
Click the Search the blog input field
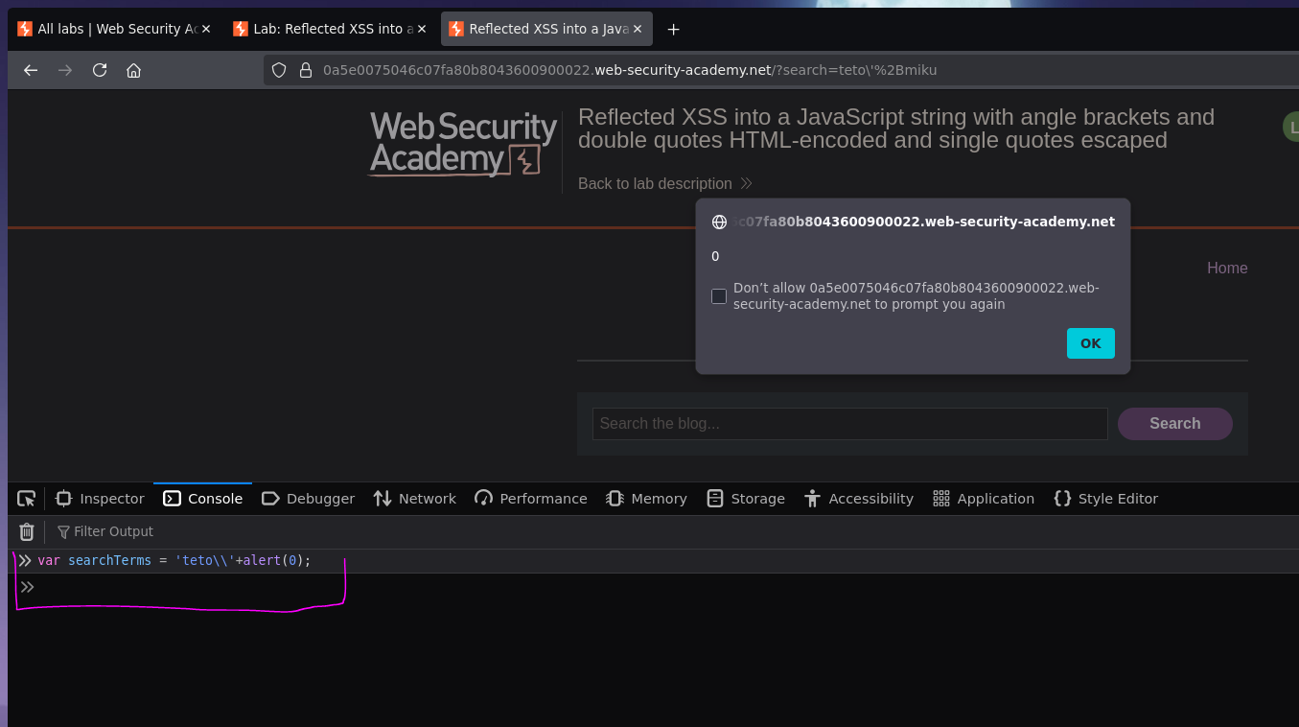click(x=849, y=424)
